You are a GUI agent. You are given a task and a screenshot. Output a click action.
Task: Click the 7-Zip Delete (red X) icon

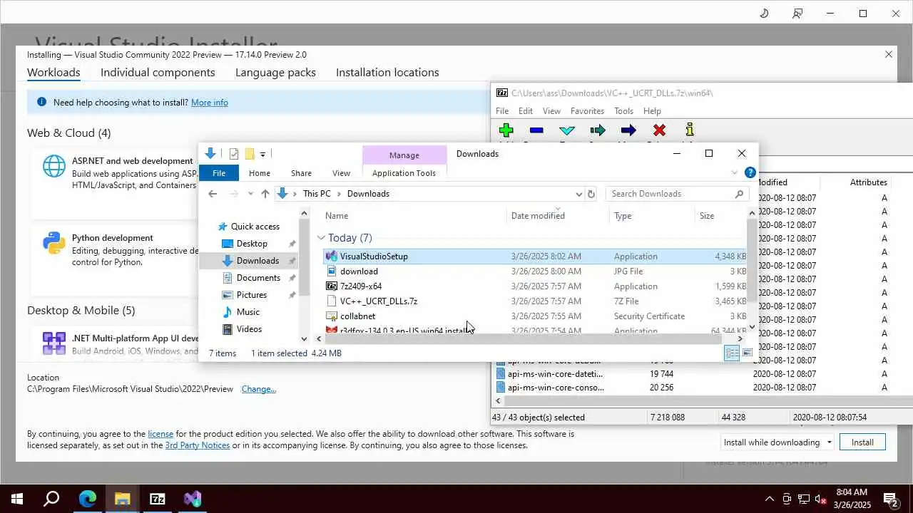coord(659,130)
